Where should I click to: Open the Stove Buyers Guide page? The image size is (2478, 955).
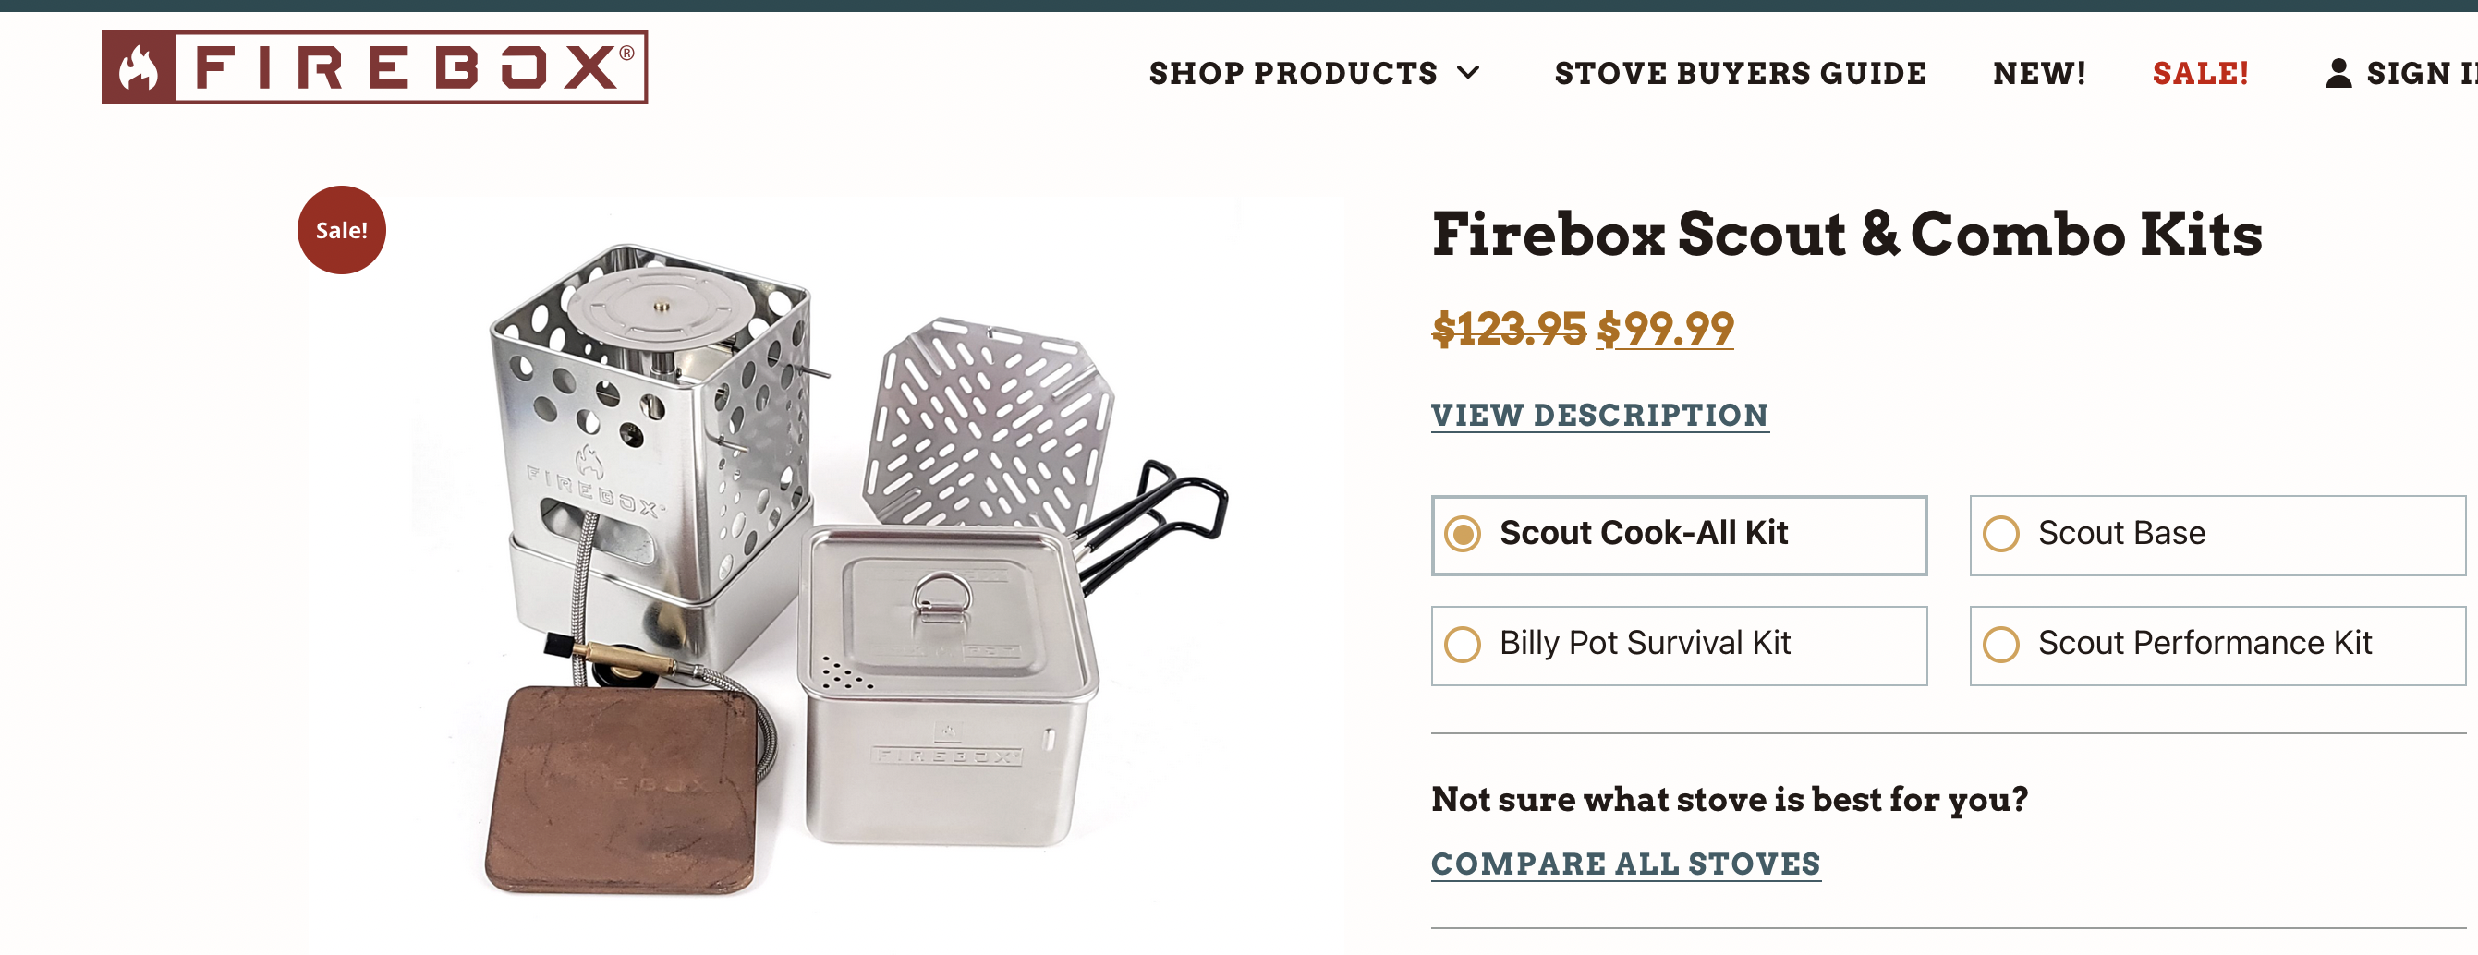pyautogui.click(x=1740, y=73)
